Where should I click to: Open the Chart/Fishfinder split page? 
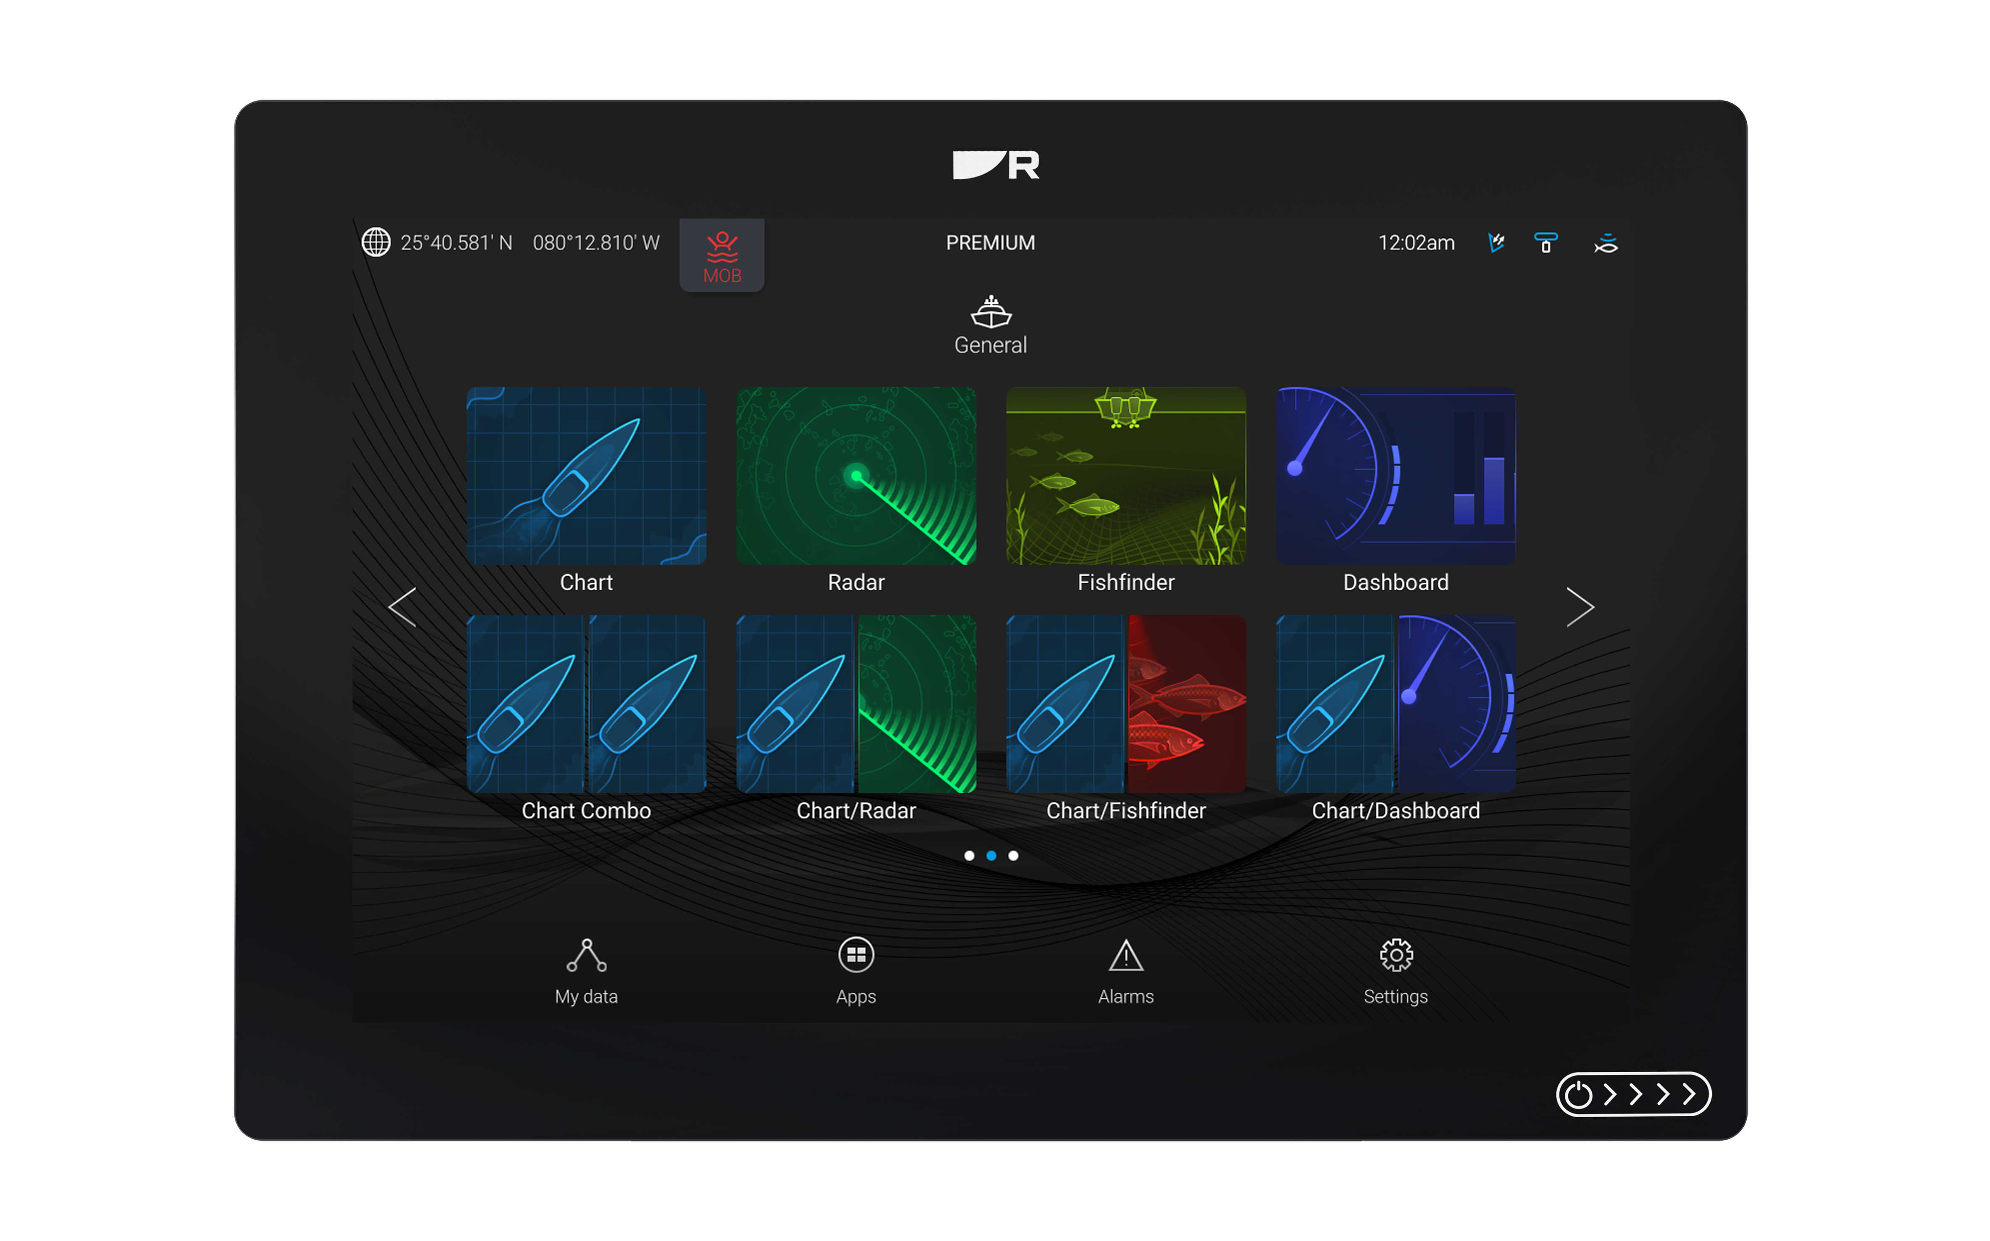point(1126,704)
